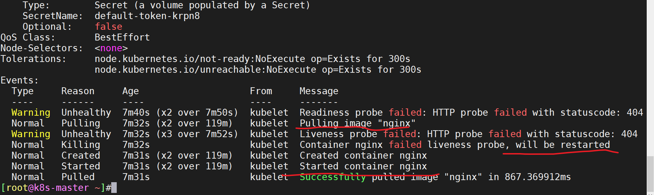The height and width of the screenshot is (195, 654).
Task: Click the terminal cursor after the prompt
Action: (114, 188)
